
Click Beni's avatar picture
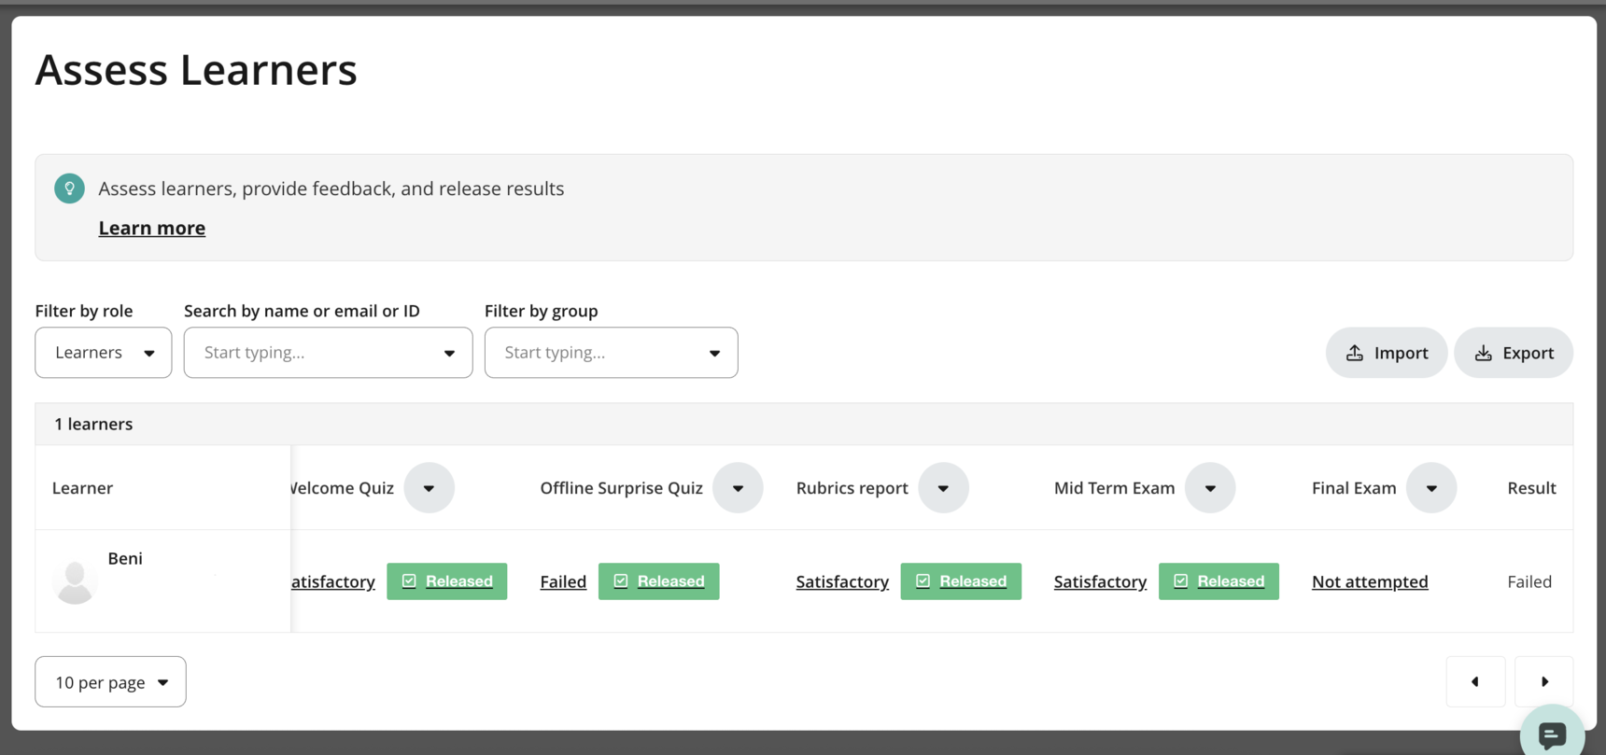click(x=76, y=581)
